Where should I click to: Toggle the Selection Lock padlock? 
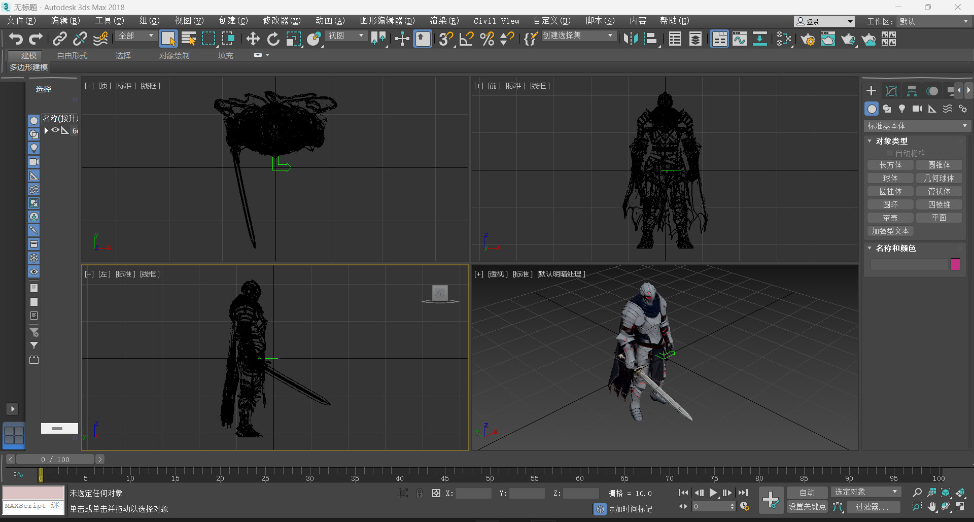click(420, 493)
